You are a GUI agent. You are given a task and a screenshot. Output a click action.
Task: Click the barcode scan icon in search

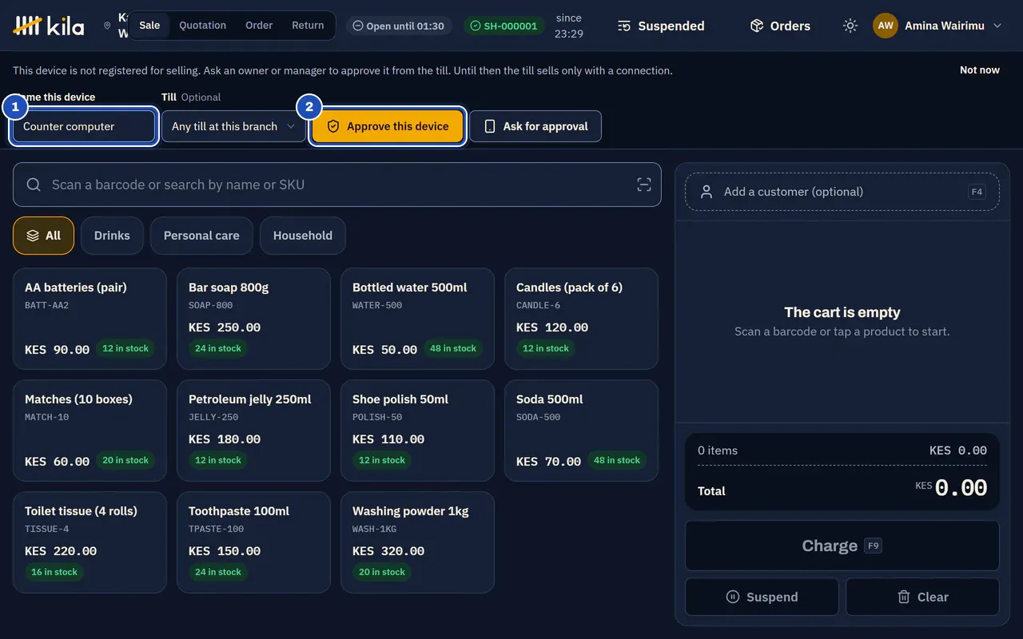(x=644, y=185)
